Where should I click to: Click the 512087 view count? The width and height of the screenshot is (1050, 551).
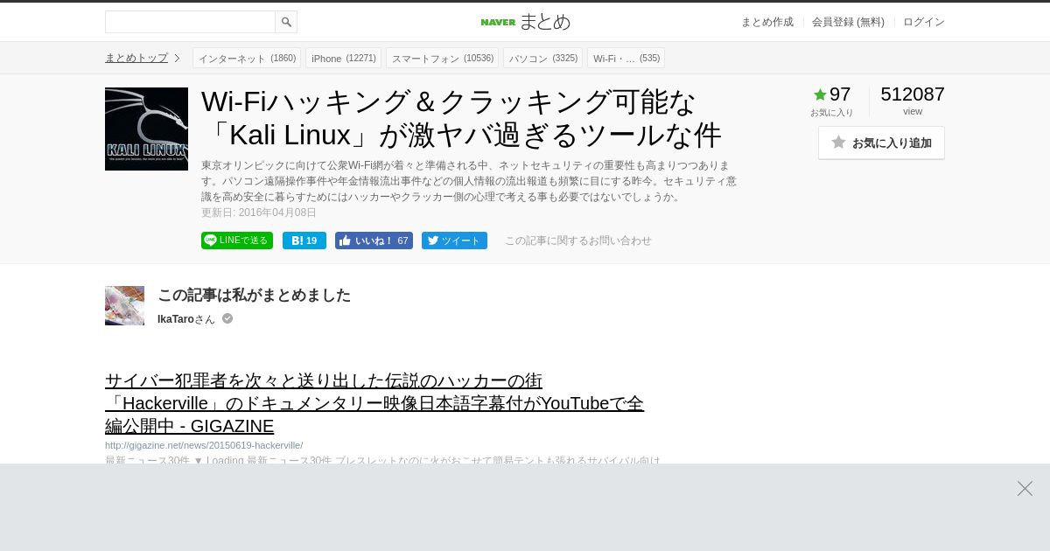pos(913,94)
